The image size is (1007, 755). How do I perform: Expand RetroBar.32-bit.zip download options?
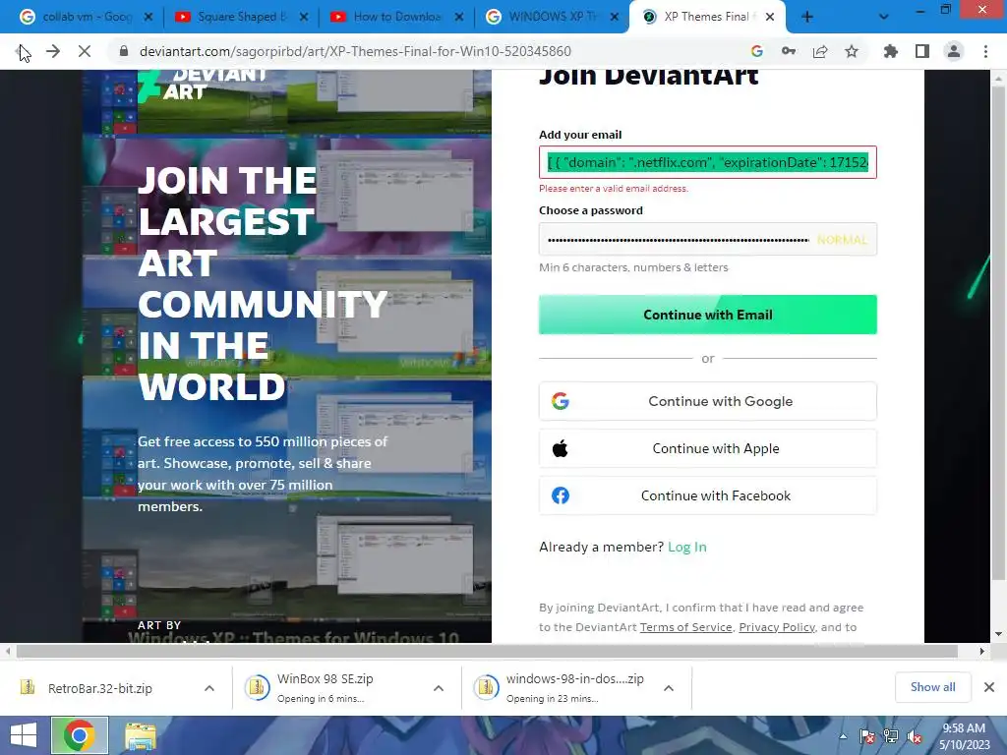tap(209, 688)
